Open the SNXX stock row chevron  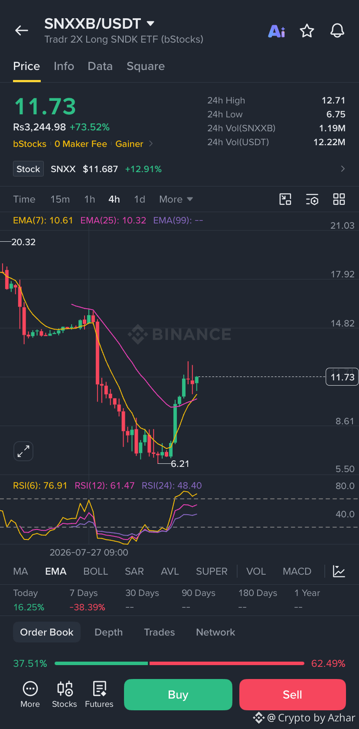(343, 169)
